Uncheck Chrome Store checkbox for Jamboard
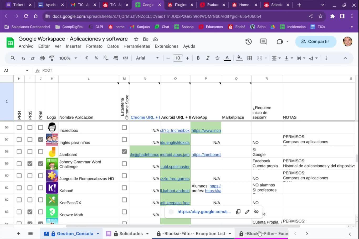The image size is (359, 239). click(124, 152)
